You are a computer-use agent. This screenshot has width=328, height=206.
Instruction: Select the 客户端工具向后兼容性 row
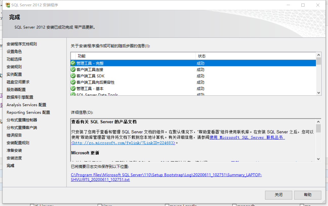193,82
